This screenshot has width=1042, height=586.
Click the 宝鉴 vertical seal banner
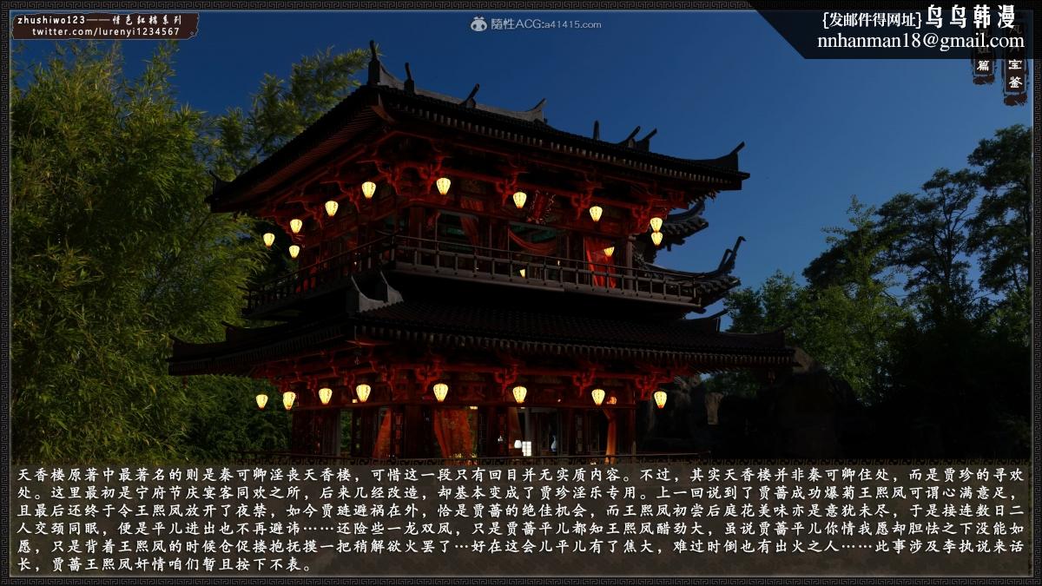click(x=1015, y=75)
